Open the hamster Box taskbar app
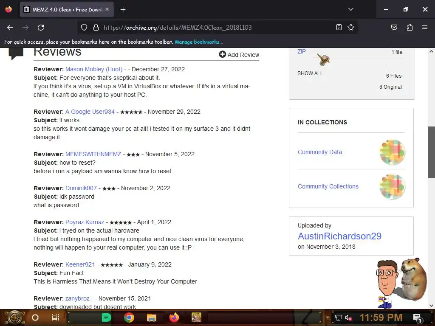Image resolution: width=435 pixels, height=326 pixels. [196, 318]
